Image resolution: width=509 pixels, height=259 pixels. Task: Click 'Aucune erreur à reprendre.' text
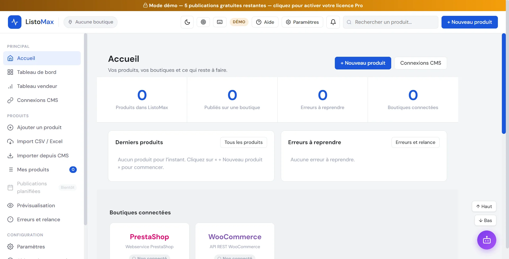pos(322,160)
